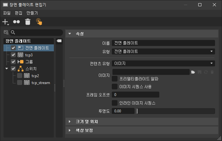Select the 그룹 tree row label
The width and height of the screenshot is (222, 141).
29,62
